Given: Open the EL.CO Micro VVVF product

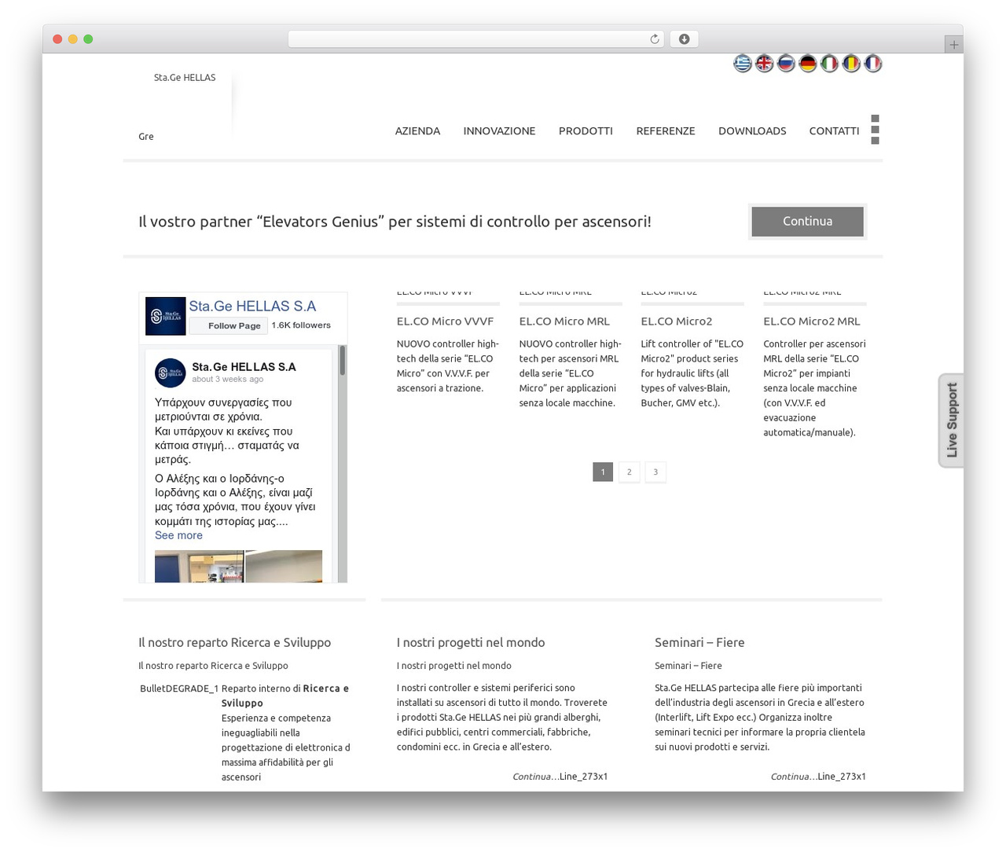Looking at the screenshot, I should pos(445,321).
